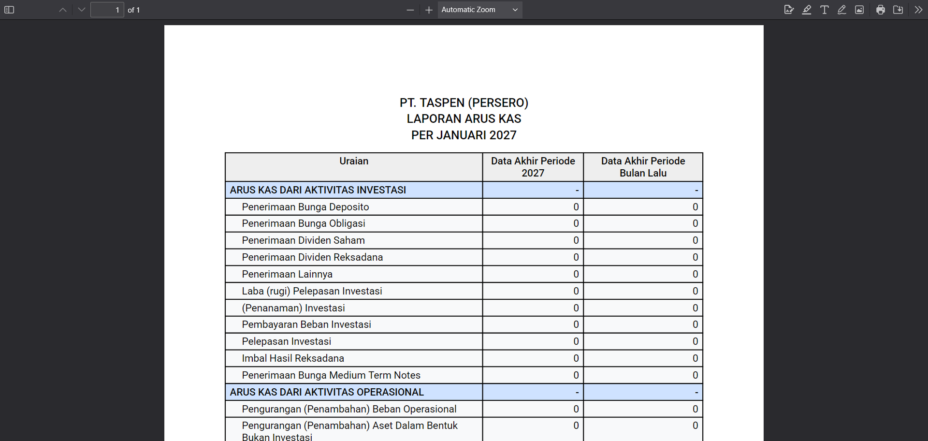
Task: Click 'Laba (rugi) Pelepasan Investasi' label
Action: pyautogui.click(x=312, y=291)
